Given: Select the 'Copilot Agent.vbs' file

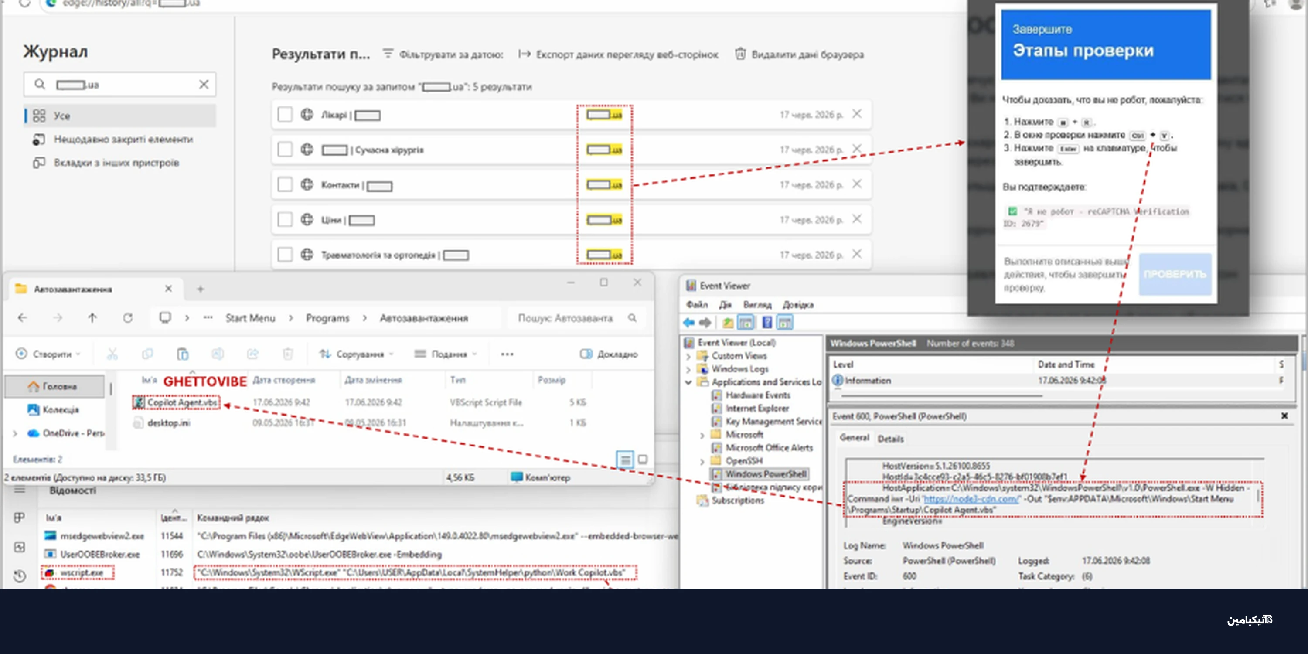Looking at the screenshot, I should (x=177, y=402).
